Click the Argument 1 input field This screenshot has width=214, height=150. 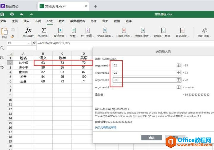click(x=147, y=65)
